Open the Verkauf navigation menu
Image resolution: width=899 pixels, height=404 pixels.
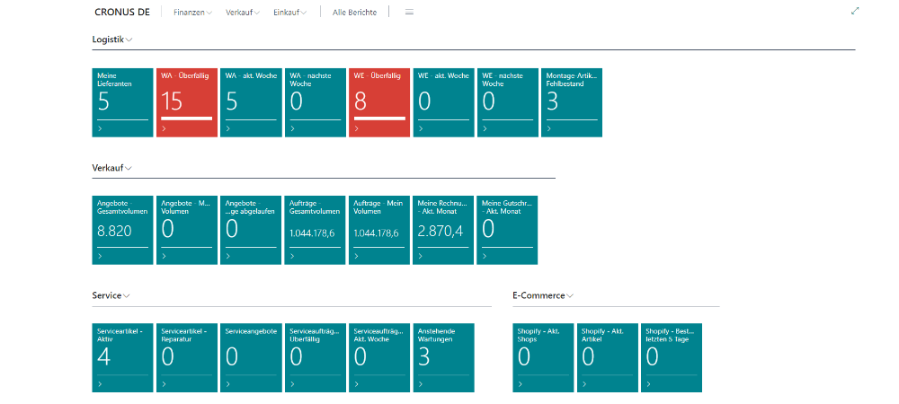coord(243,12)
